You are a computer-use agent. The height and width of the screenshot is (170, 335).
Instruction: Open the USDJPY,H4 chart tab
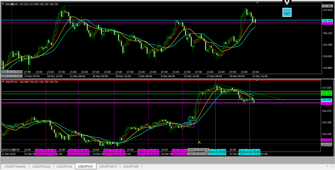[x=64, y=167]
